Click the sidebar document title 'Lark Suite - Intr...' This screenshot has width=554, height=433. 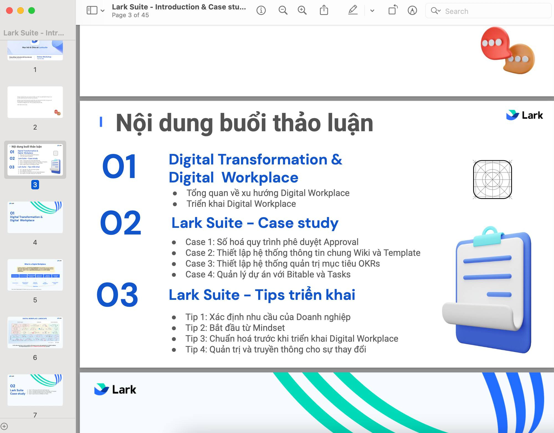pos(34,33)
